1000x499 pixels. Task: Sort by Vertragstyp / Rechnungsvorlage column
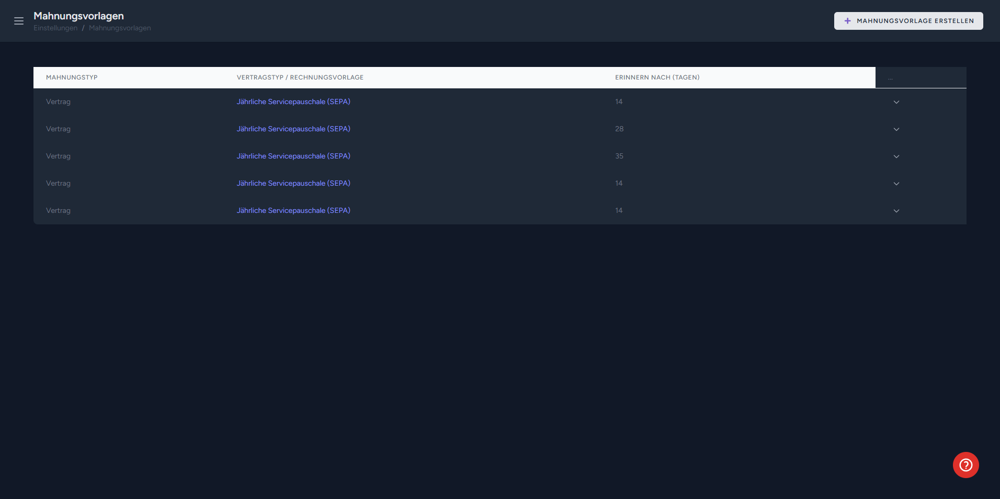click(x=300, y=77)
